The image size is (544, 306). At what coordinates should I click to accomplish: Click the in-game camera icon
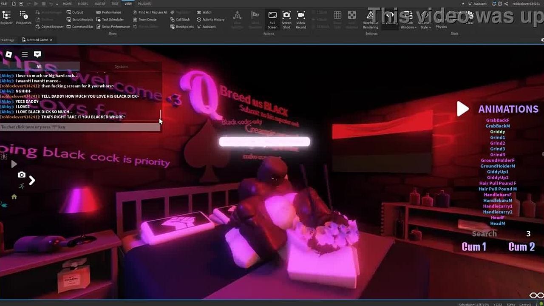[21, 175]
